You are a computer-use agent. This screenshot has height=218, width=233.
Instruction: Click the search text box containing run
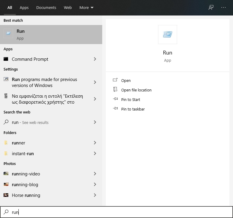coord(119,212)
